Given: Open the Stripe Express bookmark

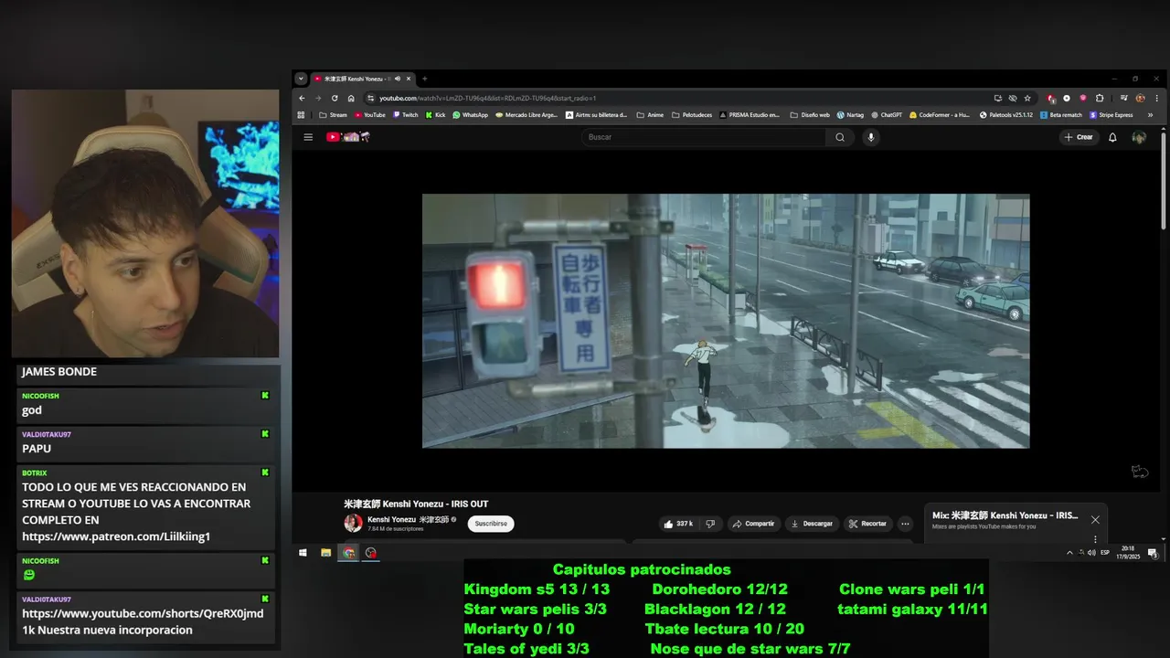Looking at the screenshot, I should click(x=1111, y=115).
